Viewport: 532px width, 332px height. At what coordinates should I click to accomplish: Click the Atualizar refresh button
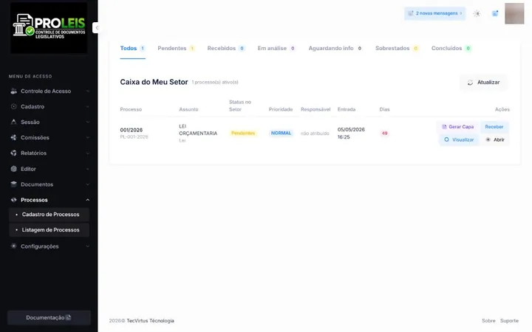[483, 83]
